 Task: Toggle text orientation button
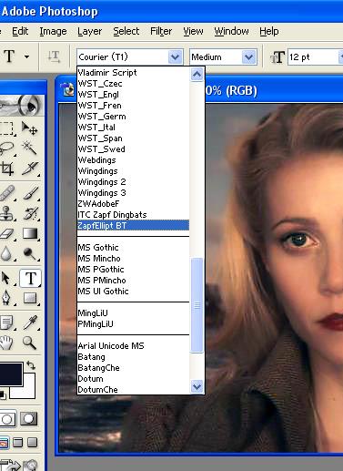(54, 56)
